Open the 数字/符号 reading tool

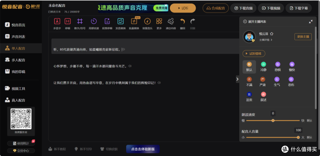[80, 24]
